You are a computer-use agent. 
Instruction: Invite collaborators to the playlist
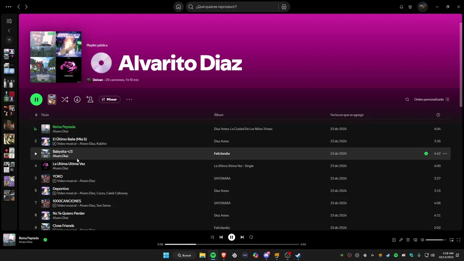point(90,99)
